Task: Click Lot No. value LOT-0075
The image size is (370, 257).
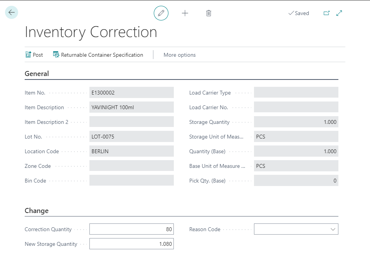Action: pos(131,137)
